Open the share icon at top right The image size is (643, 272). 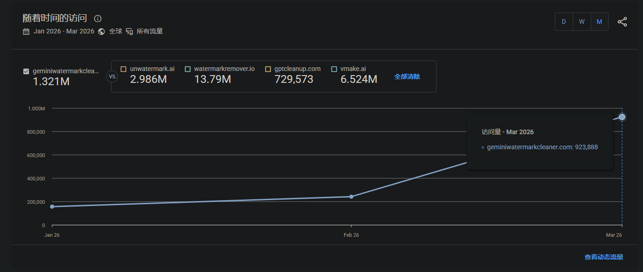(x=622, y=22)
